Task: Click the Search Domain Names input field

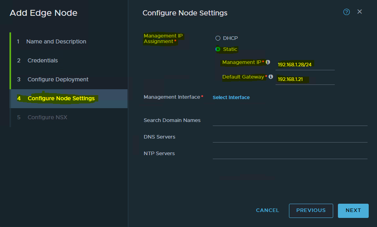Action: click(290, 120)
